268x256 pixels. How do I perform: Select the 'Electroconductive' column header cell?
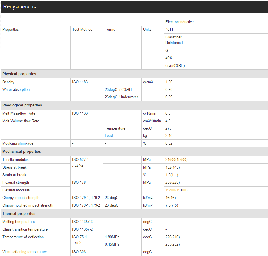pyautogui.click(x=216, y=22)
